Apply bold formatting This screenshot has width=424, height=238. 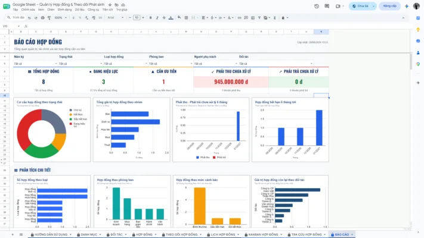[151, 18]
